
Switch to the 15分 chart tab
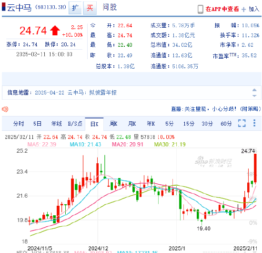tap(189, 124)
